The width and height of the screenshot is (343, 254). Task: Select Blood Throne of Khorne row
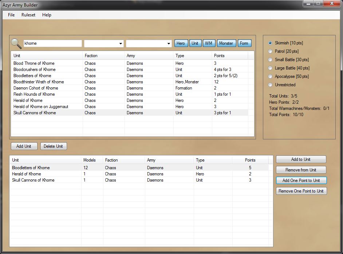tap(130, 63)
